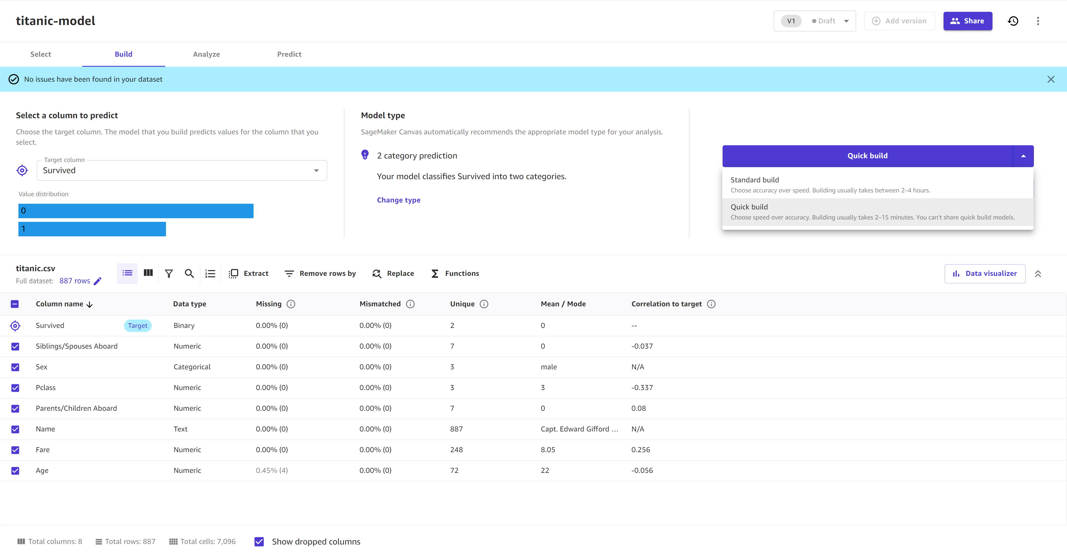Click the column selector icon in toolbar
The width and height of the screenshot is (1067, 558).
[x=148, y=273]
